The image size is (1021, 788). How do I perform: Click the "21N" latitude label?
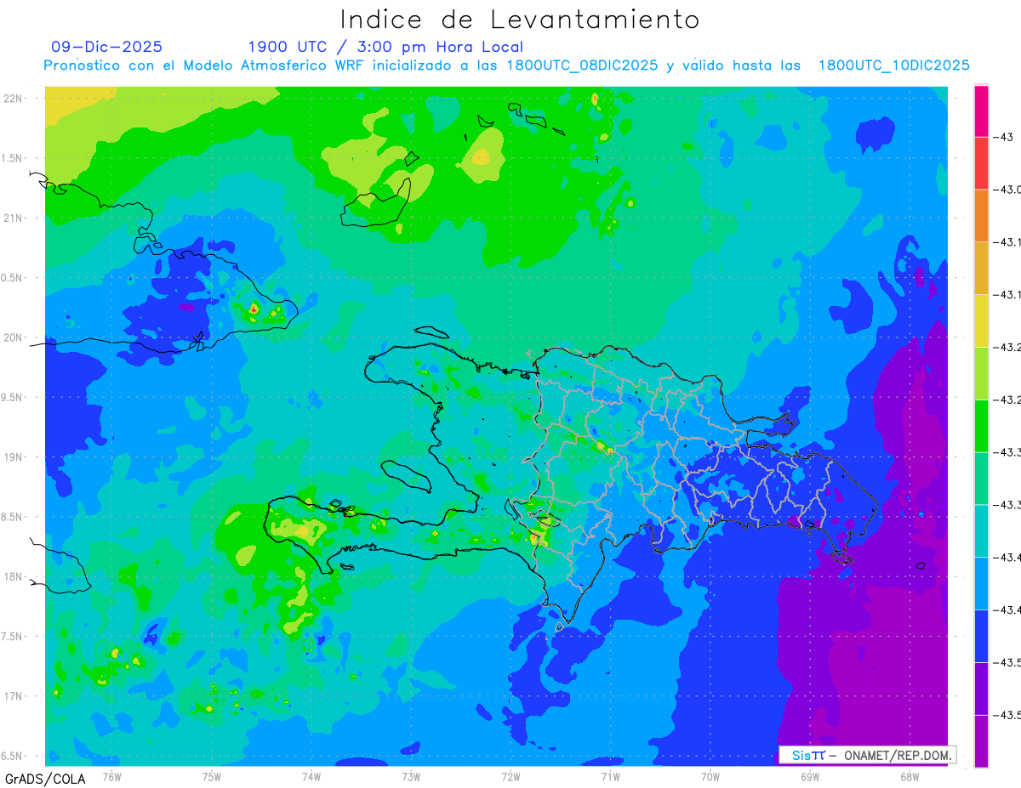pos(14,218)
